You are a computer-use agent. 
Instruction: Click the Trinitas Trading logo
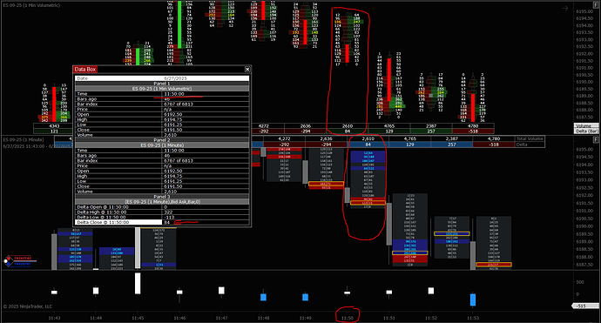click(19, 261)
